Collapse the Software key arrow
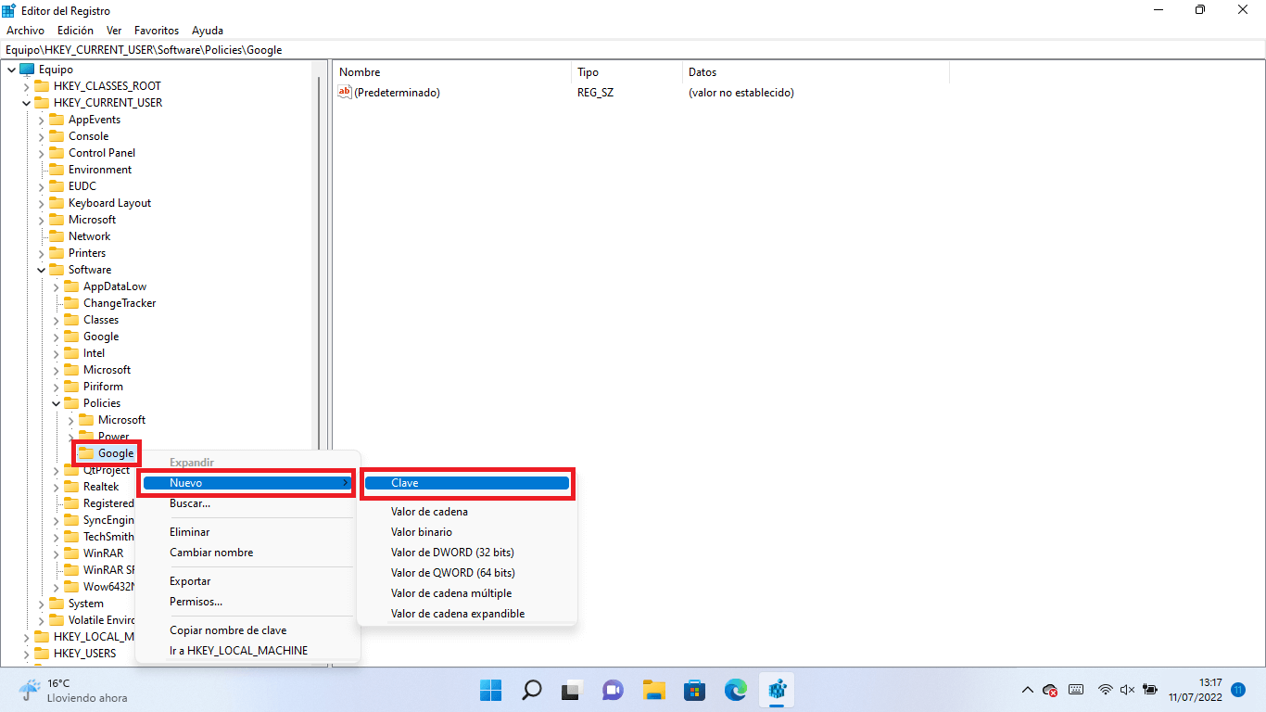 [41, 270]
